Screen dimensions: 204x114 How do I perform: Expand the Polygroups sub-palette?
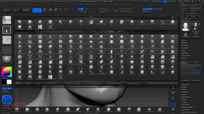click(x=185, y=92)
